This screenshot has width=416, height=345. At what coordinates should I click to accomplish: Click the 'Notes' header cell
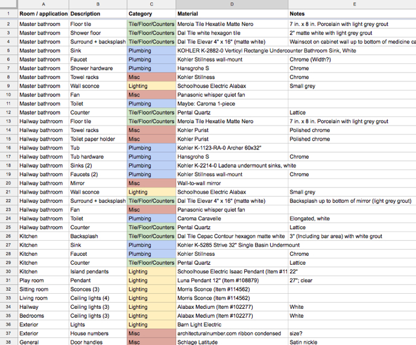pos(352,13)
